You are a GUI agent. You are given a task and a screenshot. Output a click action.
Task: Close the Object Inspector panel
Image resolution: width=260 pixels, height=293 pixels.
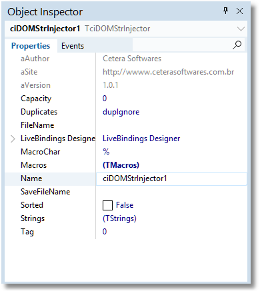[x=239, y=11]
